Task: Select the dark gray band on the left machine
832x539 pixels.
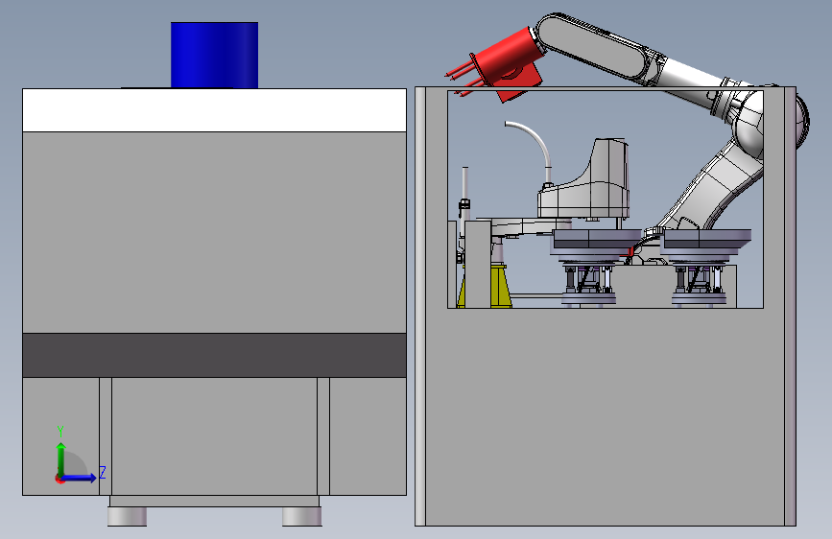Action: pyautogui.click(x=214, y=355)
